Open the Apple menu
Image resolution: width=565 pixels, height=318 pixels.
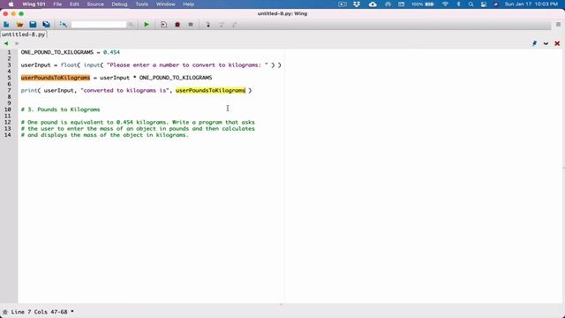11,4
